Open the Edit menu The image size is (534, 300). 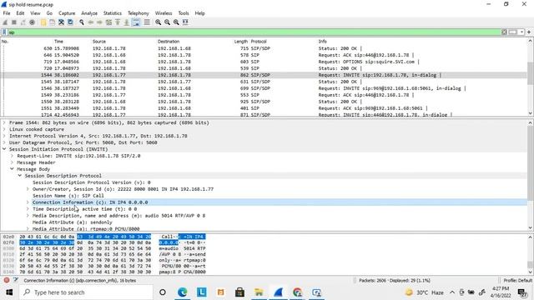[x=20, y=13]
